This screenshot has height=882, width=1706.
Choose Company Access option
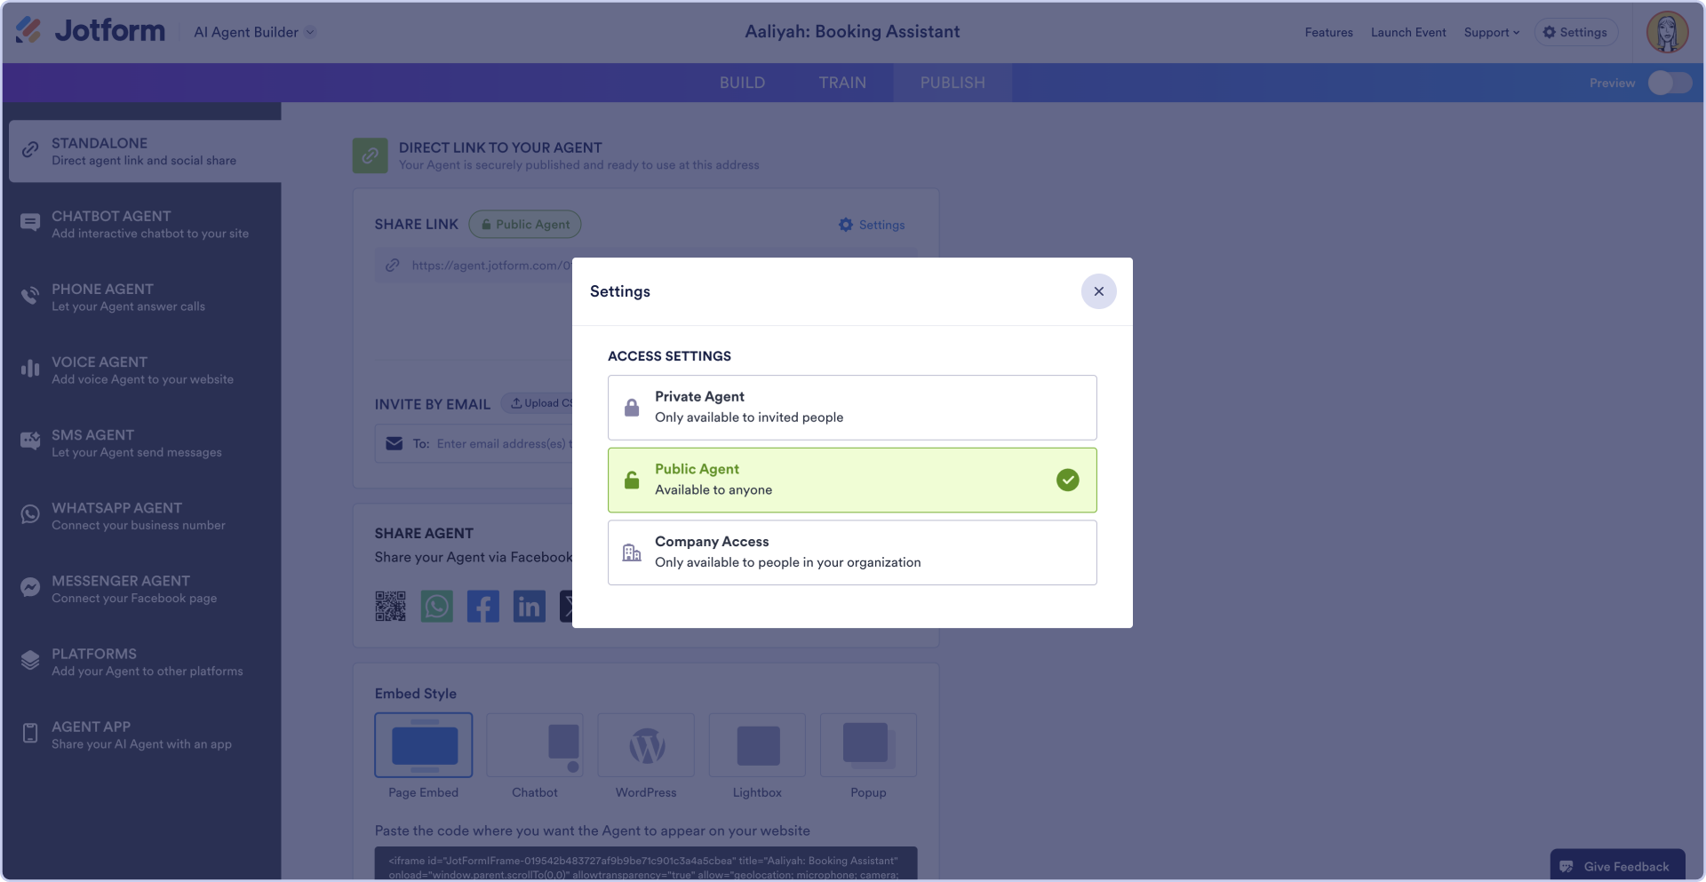click(x=851, y=552)
